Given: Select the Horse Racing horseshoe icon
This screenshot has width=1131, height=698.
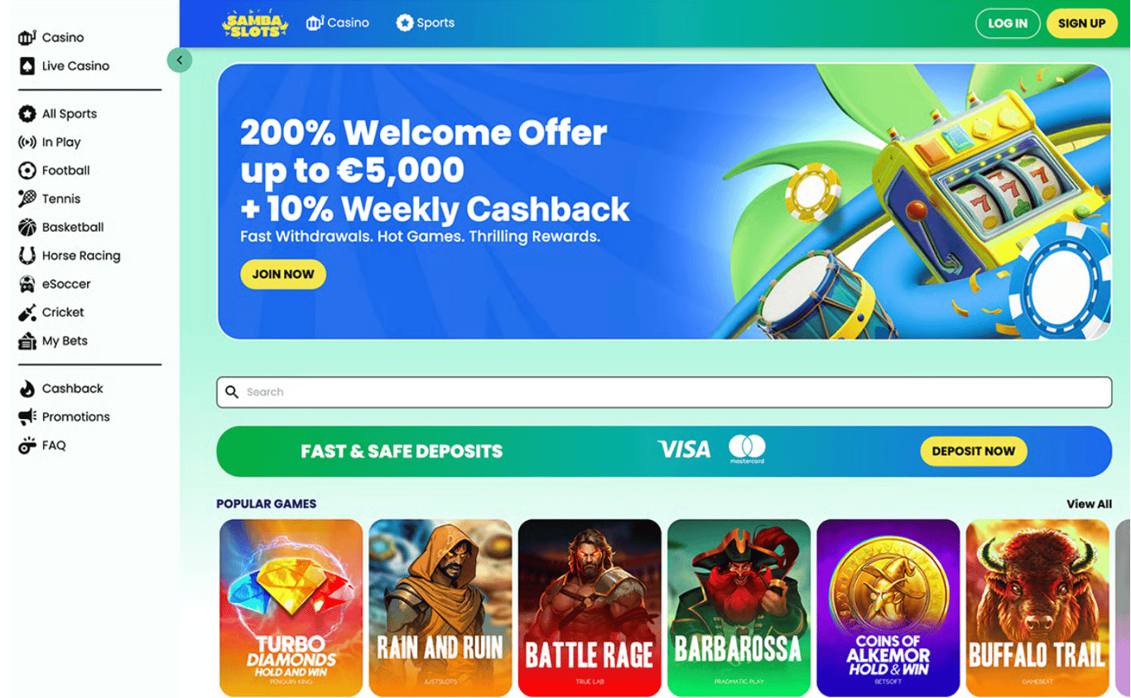Looking at the screenshot, I should 27,256.
